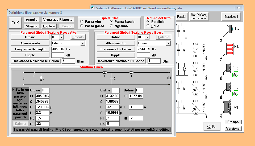Click Resistenza Nominale Di Carico, Passa Basso
This screenshot has height=146, width=255.
(121, 61)
